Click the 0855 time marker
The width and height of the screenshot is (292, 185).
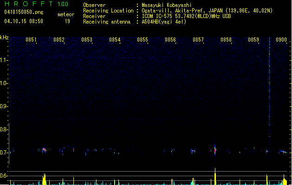pyautogui.click(x=143, y=40)
